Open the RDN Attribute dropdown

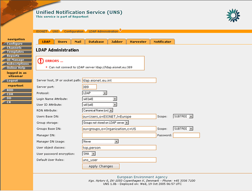pyautogui.click(x=98, y=110)
